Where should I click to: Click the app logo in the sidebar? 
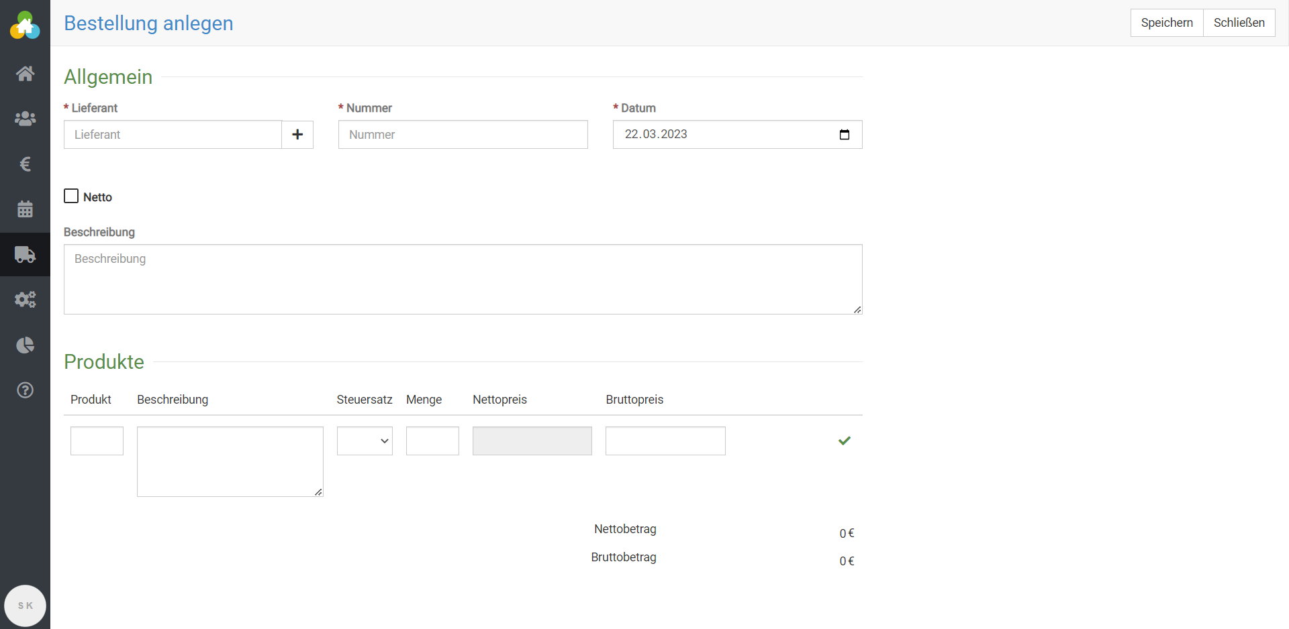click(25, 25)
